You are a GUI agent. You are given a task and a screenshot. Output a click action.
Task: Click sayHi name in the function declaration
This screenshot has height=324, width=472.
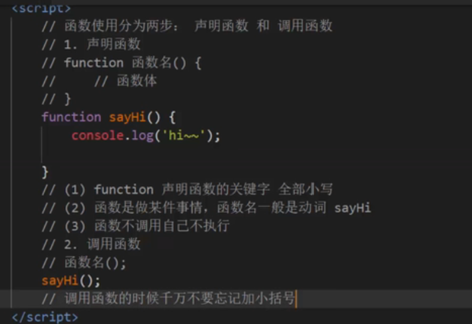128,117
